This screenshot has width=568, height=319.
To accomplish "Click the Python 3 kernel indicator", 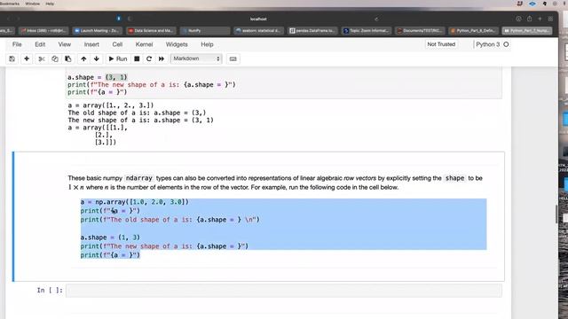I will click(487, 44).
